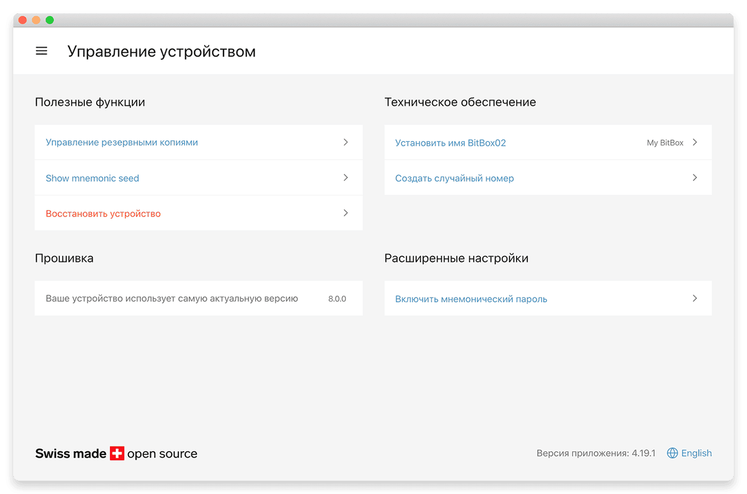Click the globe language icon
The width and height of the screenshot is (747, 494).
672,453
